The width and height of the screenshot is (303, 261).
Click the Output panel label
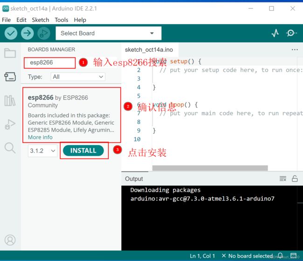coord(134,179)
